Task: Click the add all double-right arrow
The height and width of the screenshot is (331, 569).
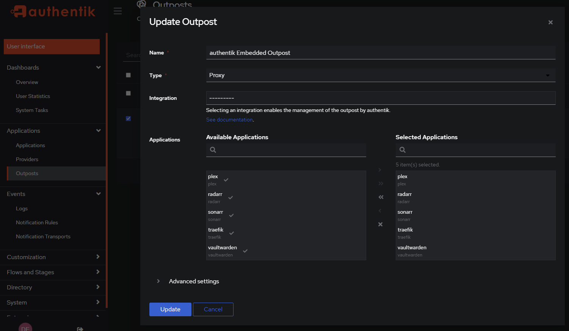Action: (x=381, y=183)
